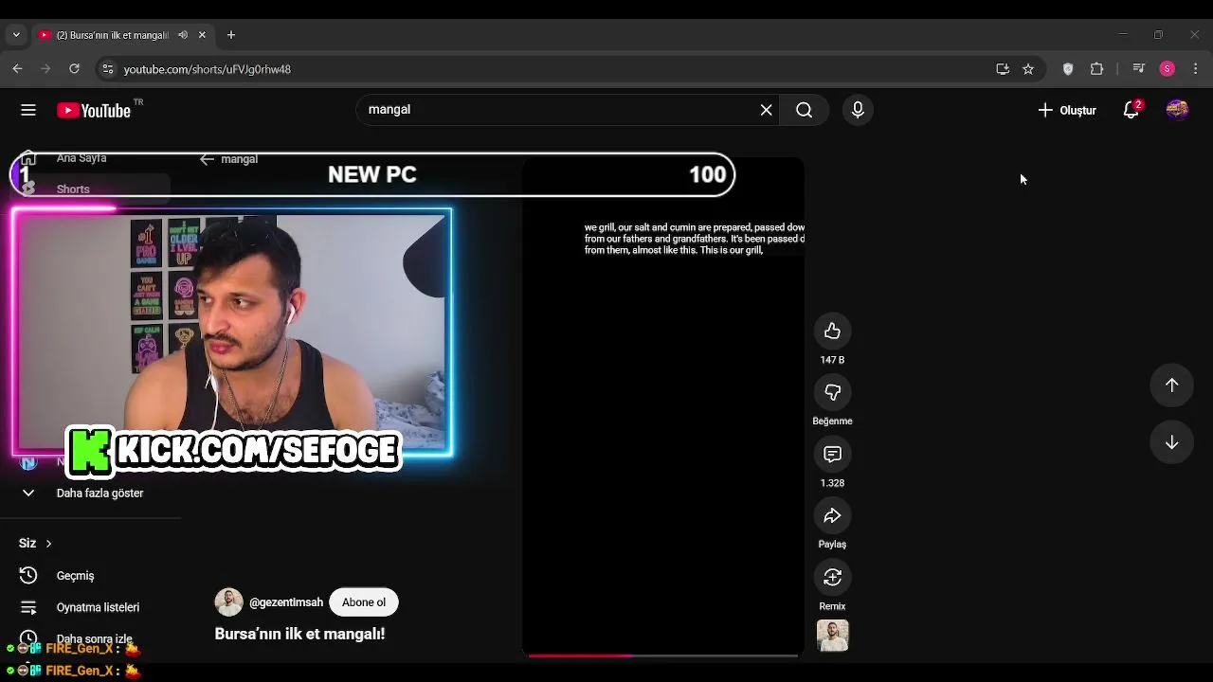Click the mangal search input field
Viewport: 1213px width, 682px height.
click(559, 110)
